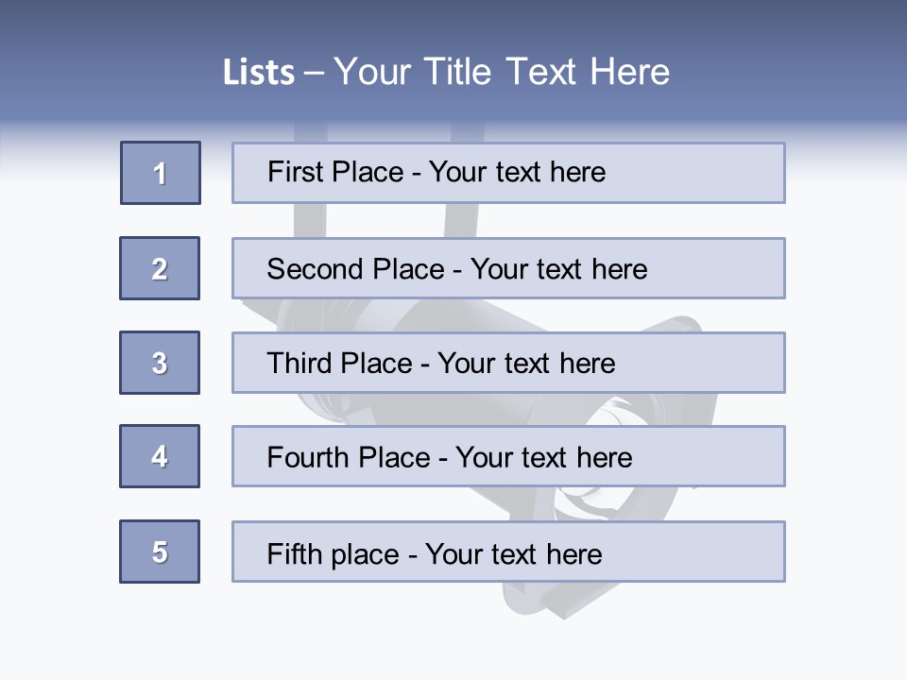
Task: Click the Fifth place text bar
Action: click(x=508, y=552)
